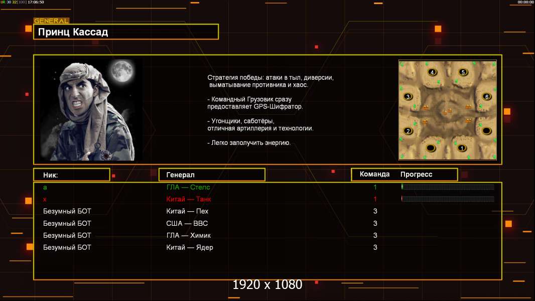Click the red loading progress bar for player x

pyautogui.click(x=448, y=199)
